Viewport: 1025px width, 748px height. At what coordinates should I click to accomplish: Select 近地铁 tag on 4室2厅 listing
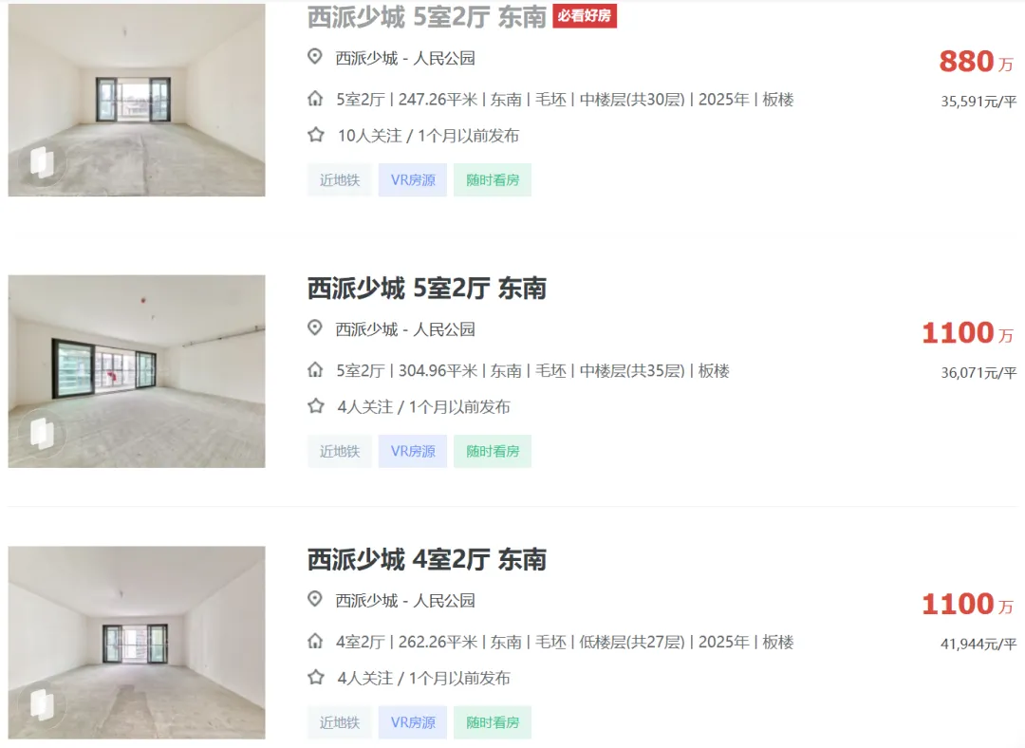[339, 722]
